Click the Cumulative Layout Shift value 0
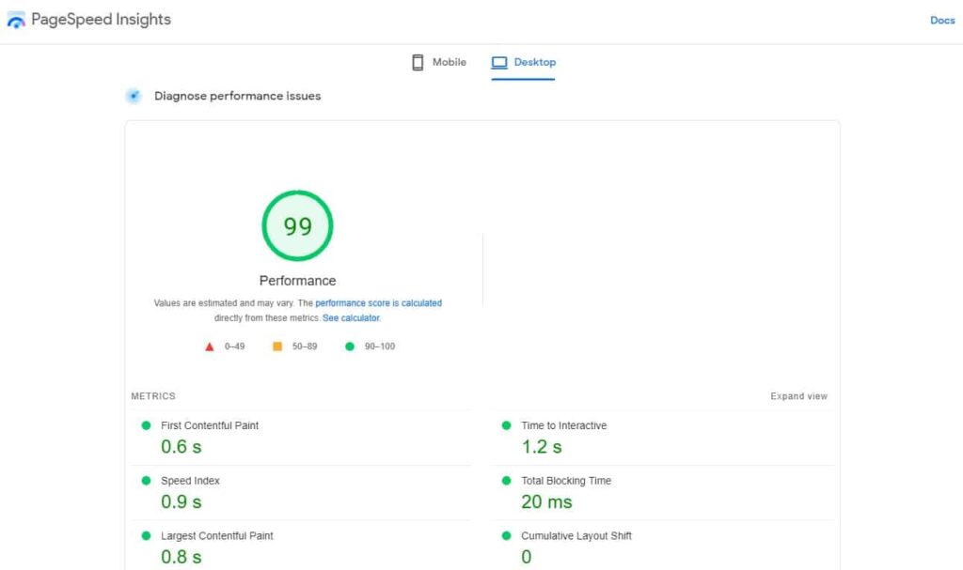 (527, 557)
